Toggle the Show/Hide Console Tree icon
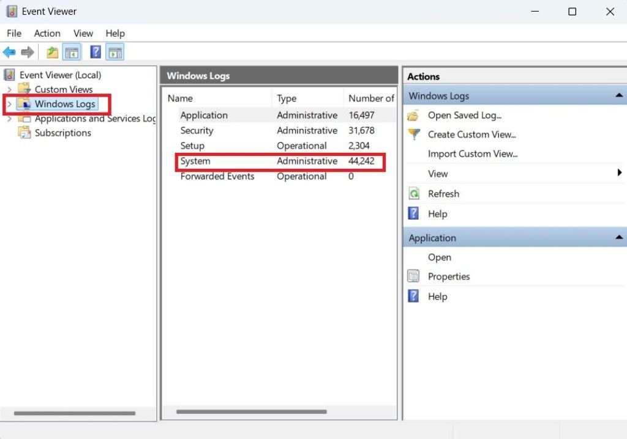Image resolution: width=627 pixels, height=439 pixels. pyautogui.click(x=72, y=53)
